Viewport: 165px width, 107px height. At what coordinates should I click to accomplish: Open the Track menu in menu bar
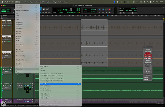pyautogui.click(x=26, y=2)
